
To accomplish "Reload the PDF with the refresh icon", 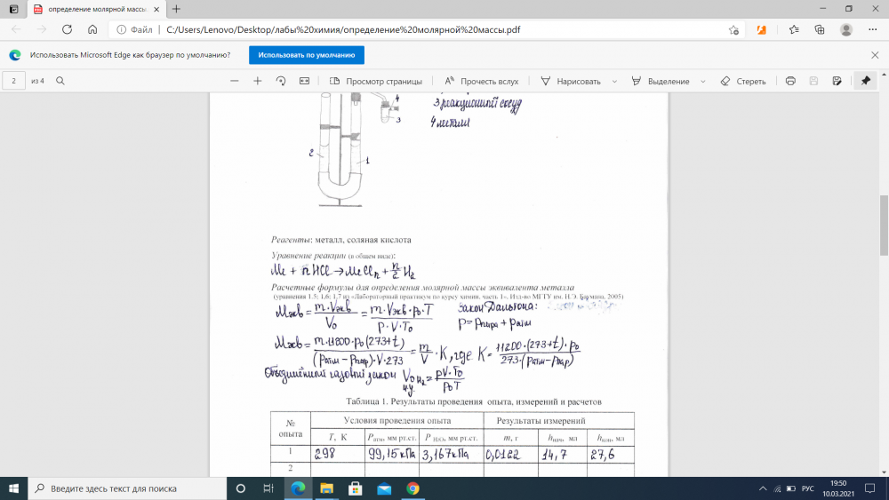I will click(67, 29).
